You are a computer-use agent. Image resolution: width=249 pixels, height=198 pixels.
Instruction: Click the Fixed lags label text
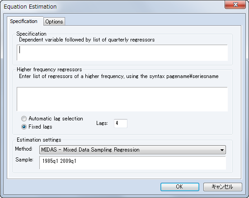(x=40, y=127)
